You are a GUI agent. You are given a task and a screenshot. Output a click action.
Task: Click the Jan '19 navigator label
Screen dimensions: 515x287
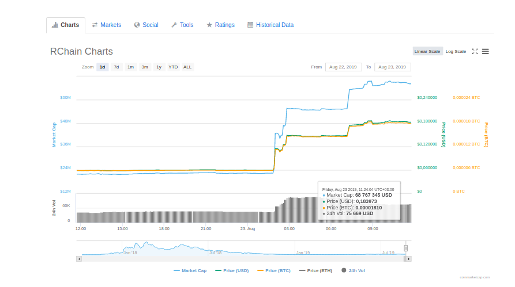303,253
